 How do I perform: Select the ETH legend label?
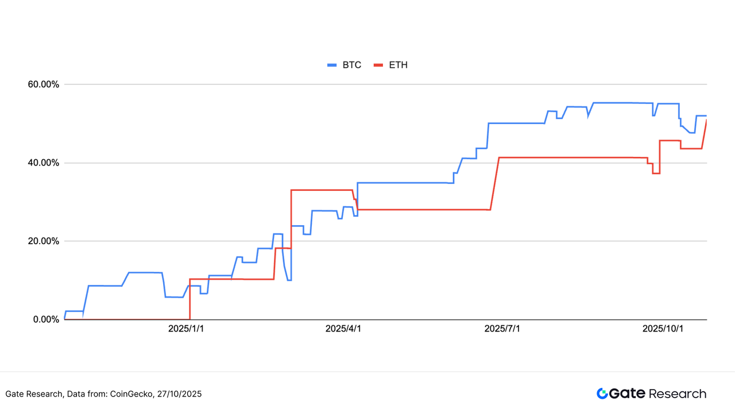pos(398,65)
